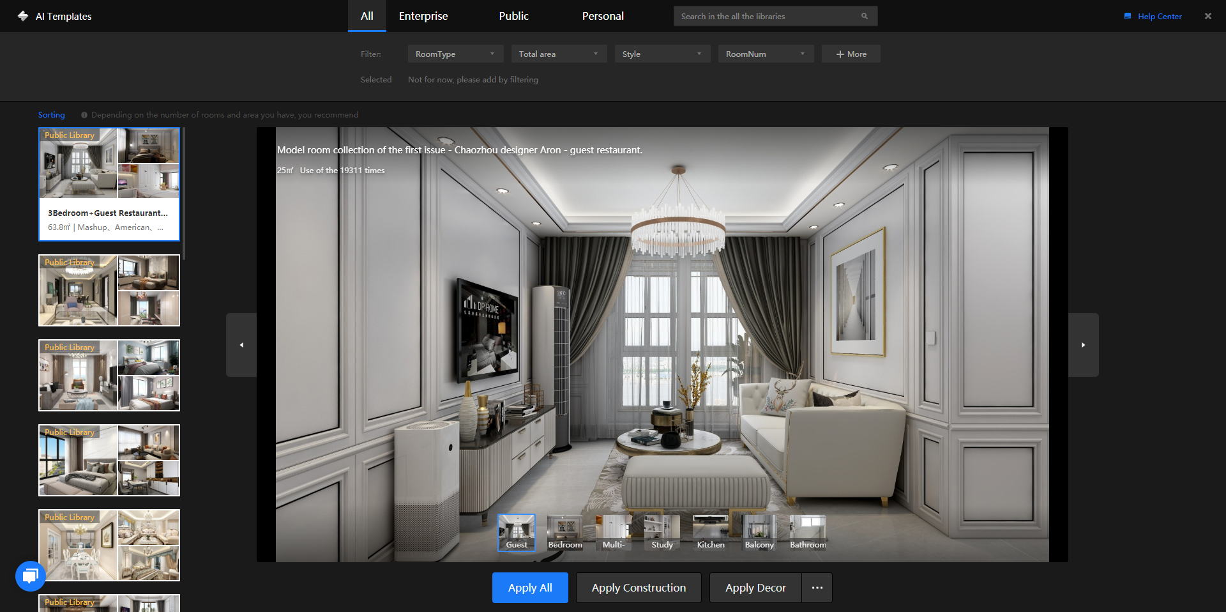Open the Help Center link
This screenshot has width=1226, height=612.
tap(1159, 17)
